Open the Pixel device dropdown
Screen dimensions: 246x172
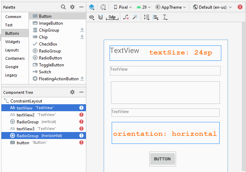point(123,7)
